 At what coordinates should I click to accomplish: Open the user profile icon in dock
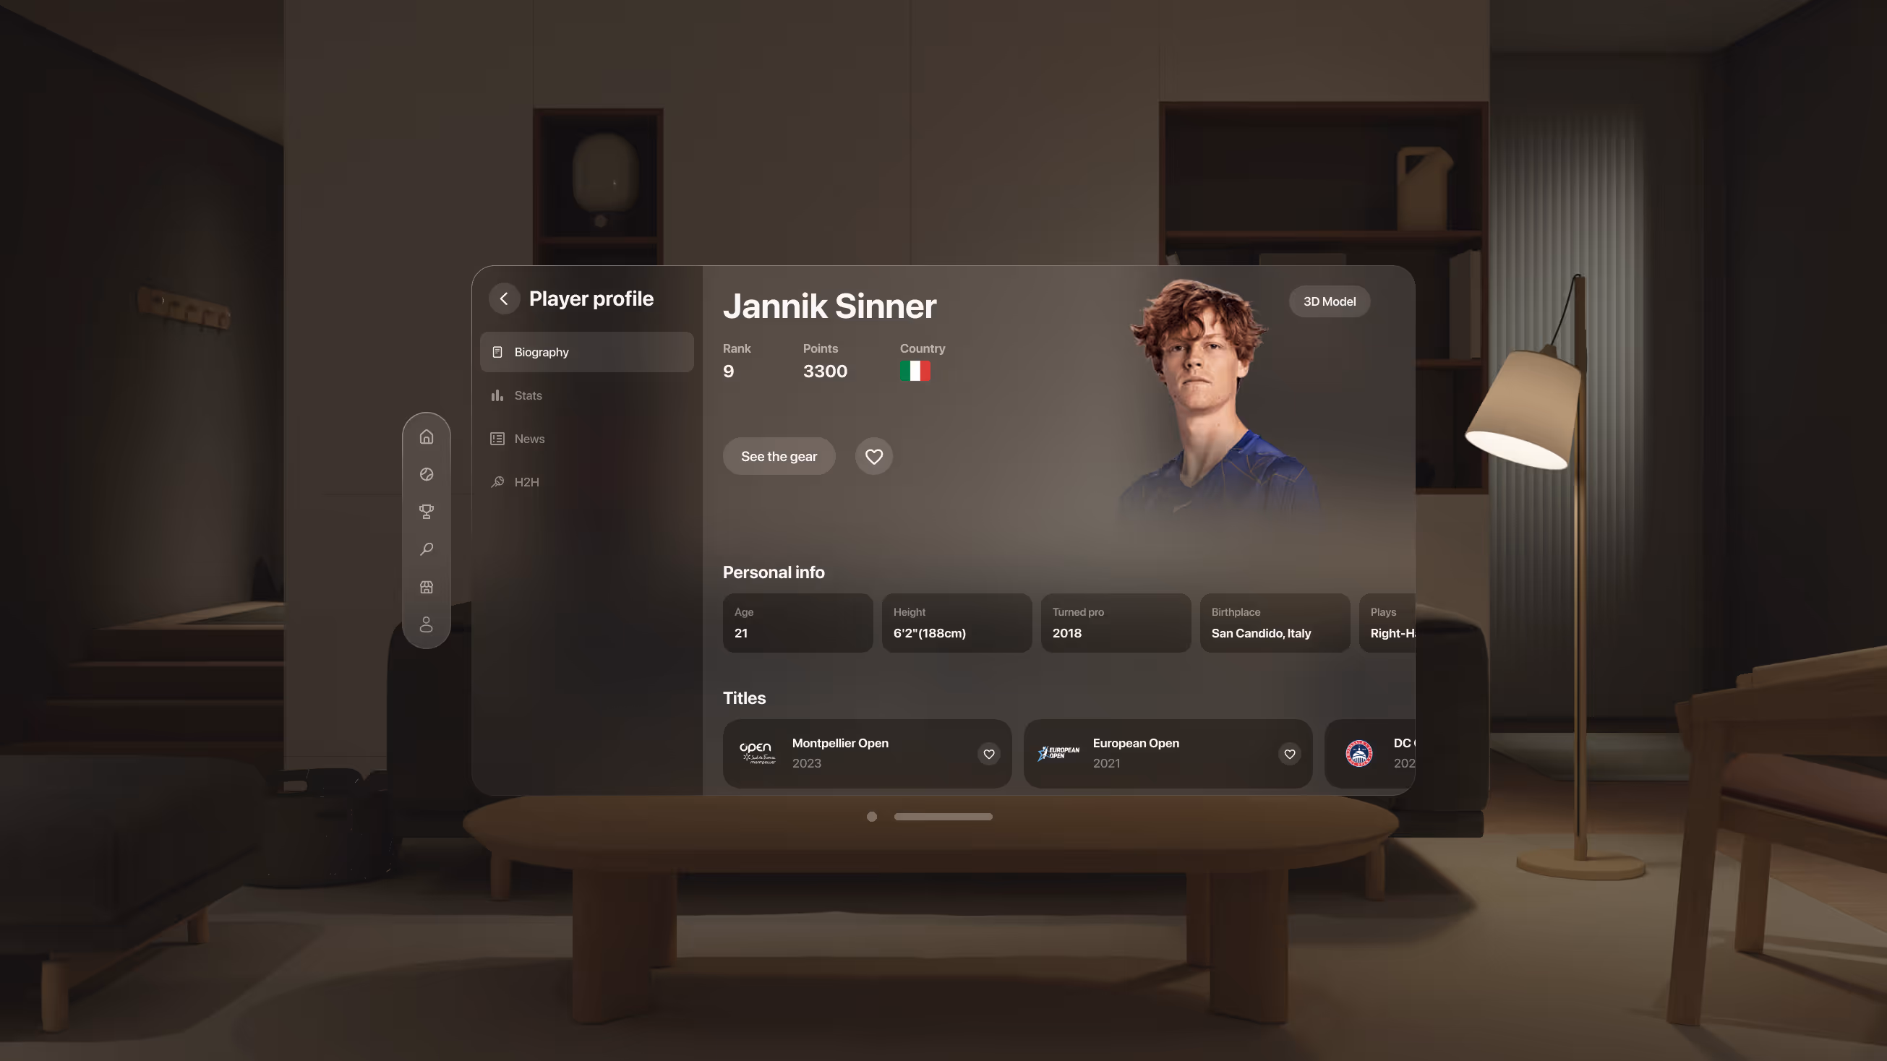(427, 624)
